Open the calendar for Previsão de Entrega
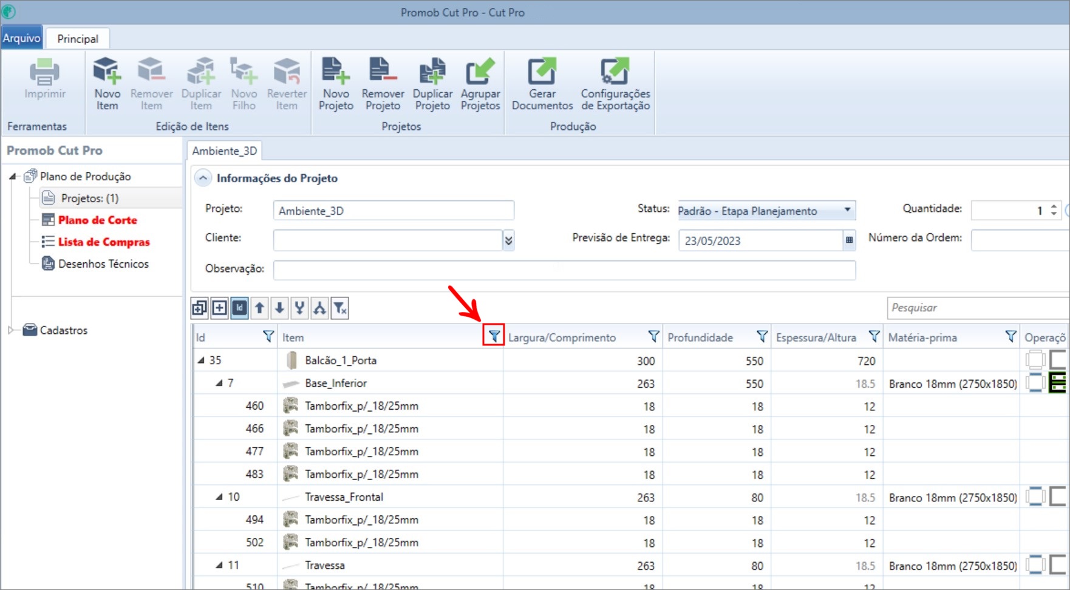Screen dimensions: 1070x590 (x=849, y=240)
